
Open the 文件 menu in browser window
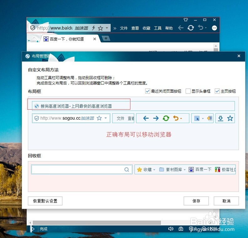124,28
